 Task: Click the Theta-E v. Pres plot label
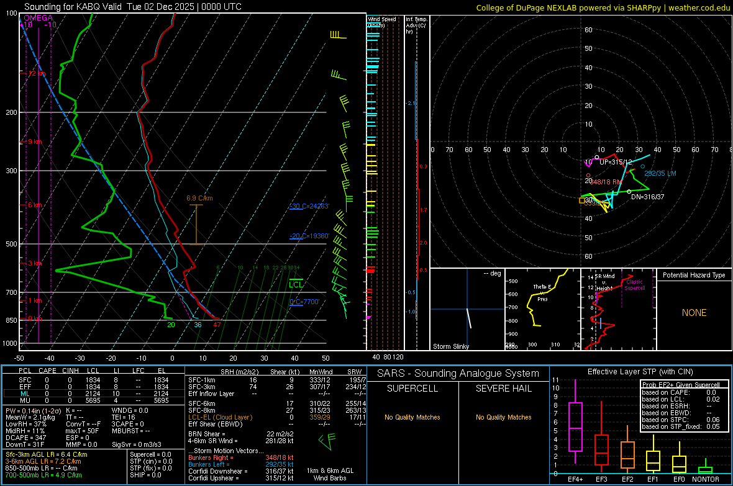542,292
